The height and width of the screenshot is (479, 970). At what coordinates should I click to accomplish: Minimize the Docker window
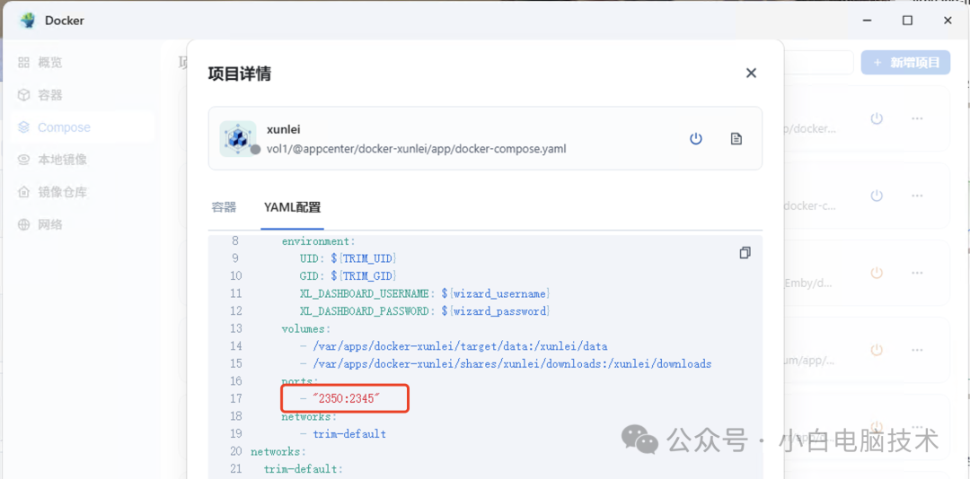(x=868, y=21)
